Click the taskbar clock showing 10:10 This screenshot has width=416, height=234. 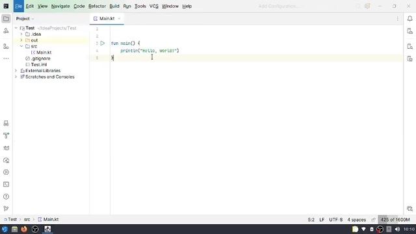(x=409, y=229)
